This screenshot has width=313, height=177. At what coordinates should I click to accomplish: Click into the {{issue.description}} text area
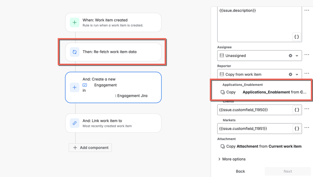pyautogui.click(x=259, y=24)
